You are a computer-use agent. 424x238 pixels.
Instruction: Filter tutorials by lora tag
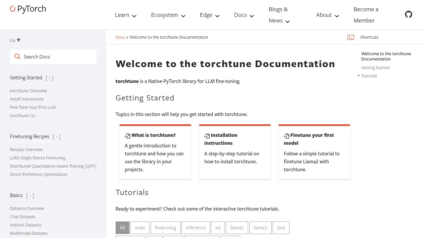click(281, 227)
